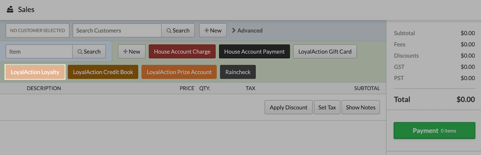Open LoyalAction Prize Account

click(x=179, y=72)
